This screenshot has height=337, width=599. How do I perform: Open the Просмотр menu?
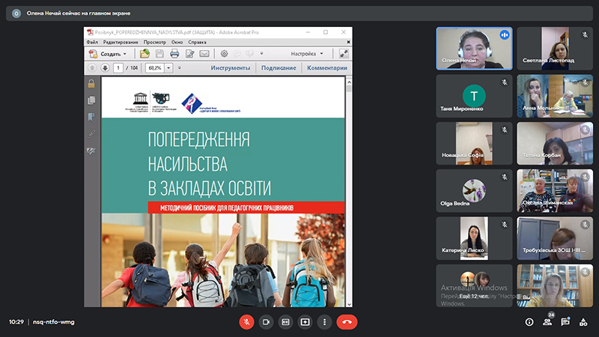pos(155,42)
